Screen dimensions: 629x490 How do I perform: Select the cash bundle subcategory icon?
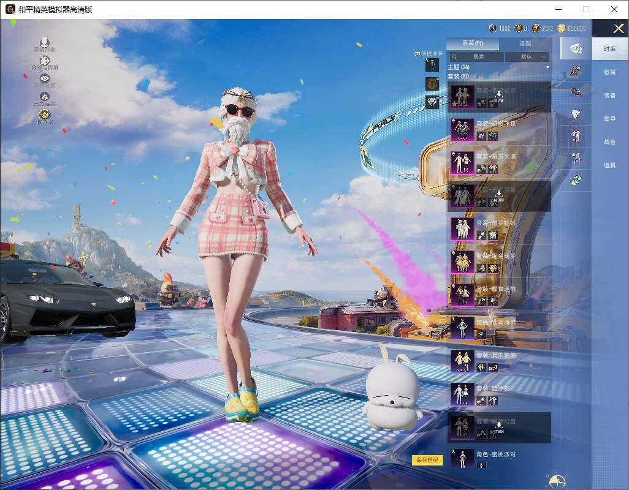tap(576, 181)
